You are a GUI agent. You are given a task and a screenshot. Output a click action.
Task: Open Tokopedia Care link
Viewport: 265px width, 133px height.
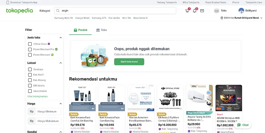[254, 2]
